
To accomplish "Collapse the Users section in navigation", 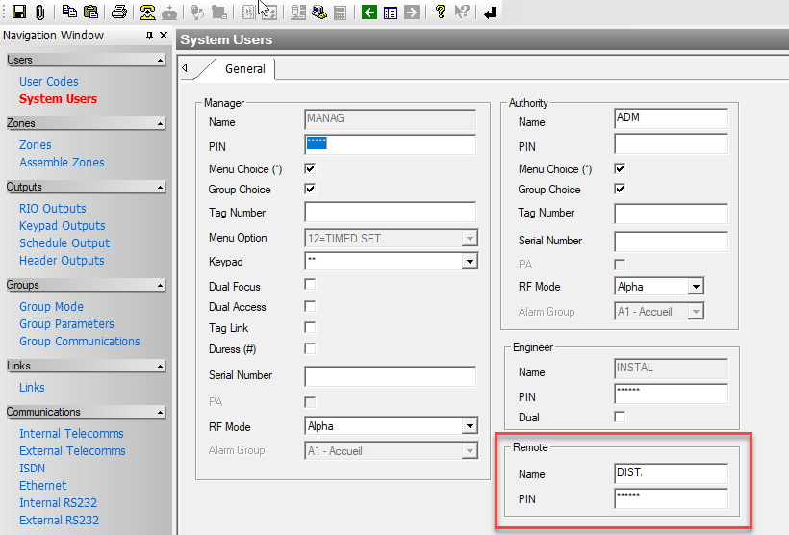I will pos(159,61).
